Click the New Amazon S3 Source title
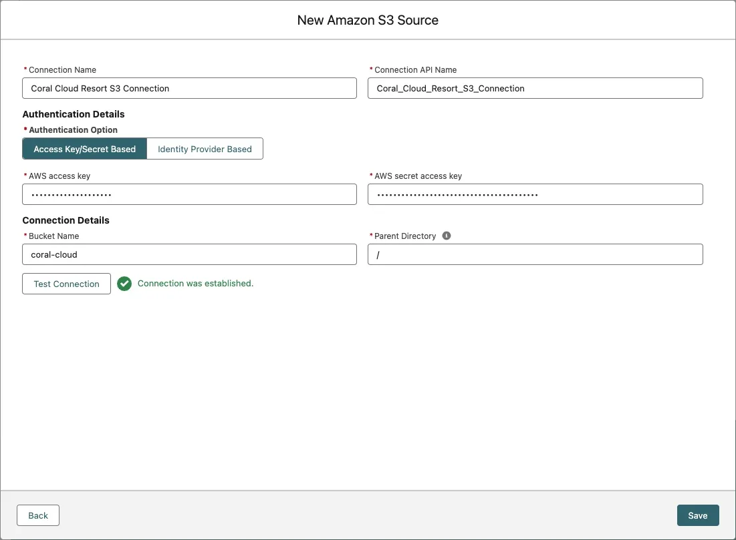The width and height of the screenshot is (736, 540). (368, 20)
